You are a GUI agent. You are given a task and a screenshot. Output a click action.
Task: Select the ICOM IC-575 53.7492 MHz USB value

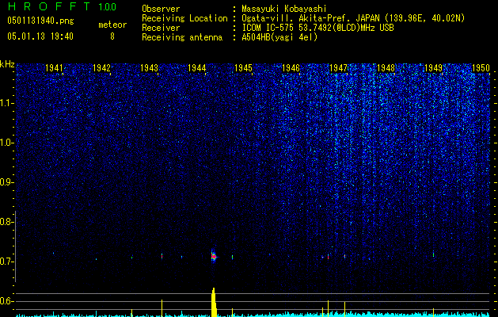pos(317,28)
